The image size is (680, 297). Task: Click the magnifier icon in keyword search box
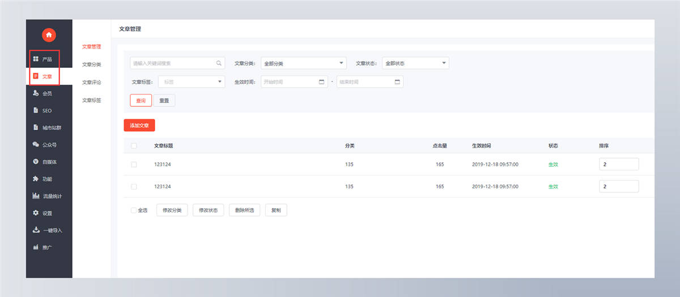[219, 63]
